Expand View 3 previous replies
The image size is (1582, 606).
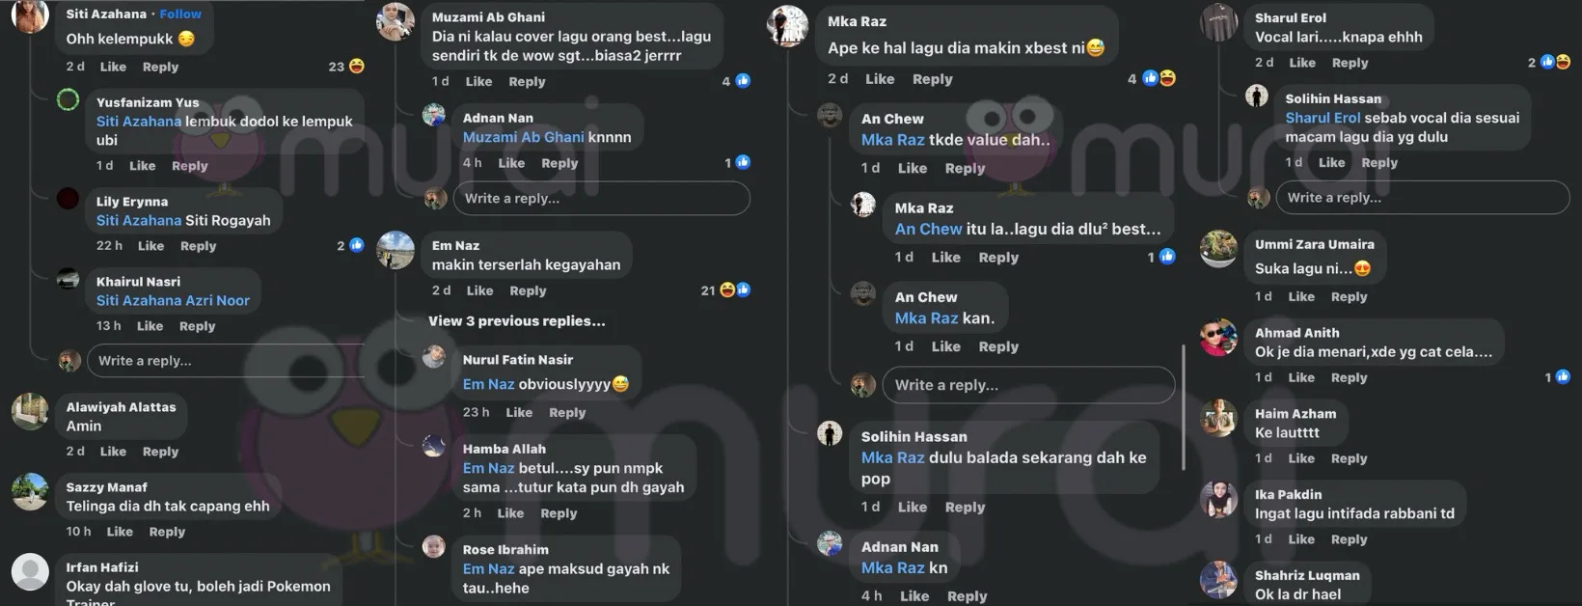pyautogui.click(x=517, y=321)
